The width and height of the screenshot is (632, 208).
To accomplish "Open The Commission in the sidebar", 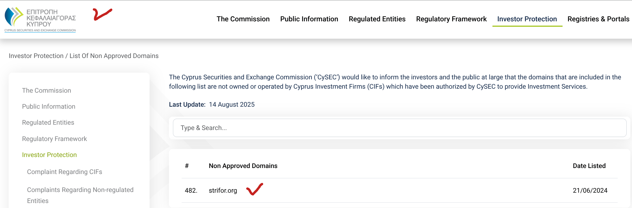I will [x=46, y=91].
